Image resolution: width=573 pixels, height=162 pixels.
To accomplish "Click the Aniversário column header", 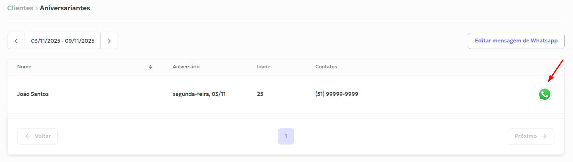I will (186, 67).
